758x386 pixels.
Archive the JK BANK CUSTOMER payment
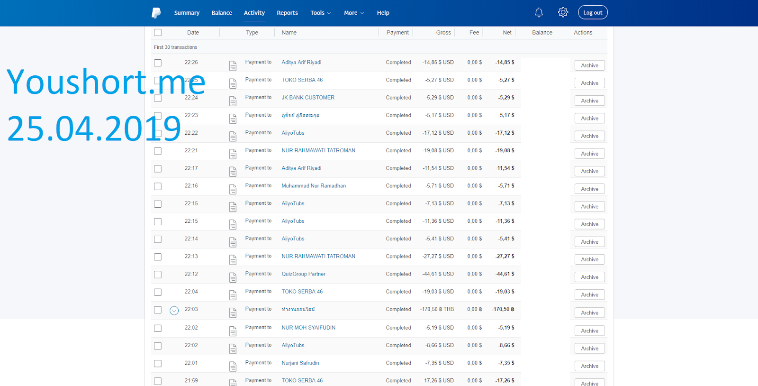589,101
